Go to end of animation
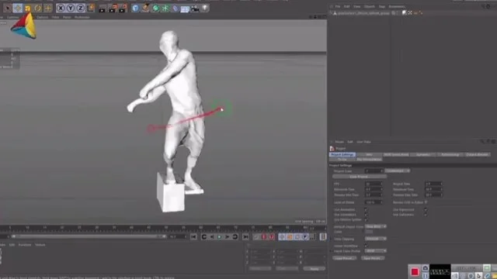The image size is (497, 279). (245, 236)
